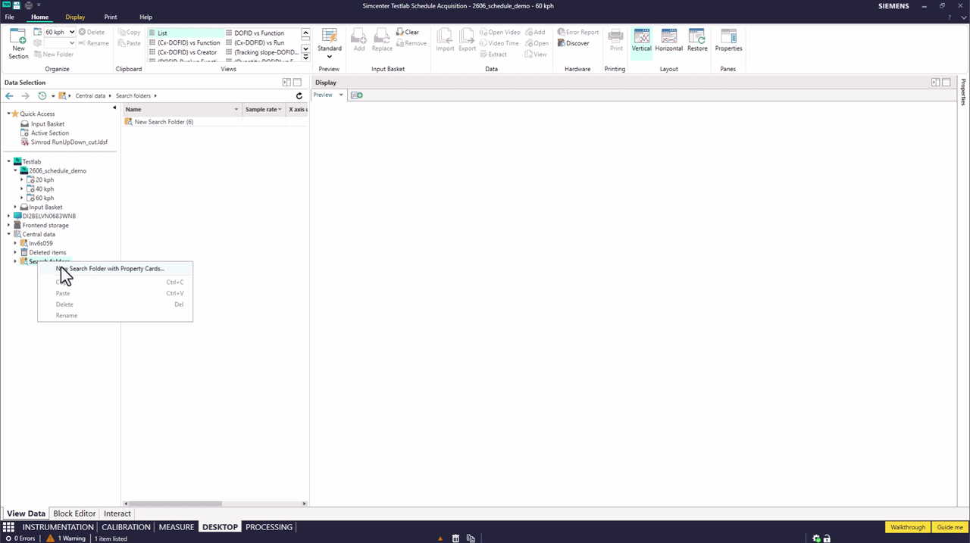Expand the Views gallery more arrow
Screen dimensions: 970x543
pyautogui.click(x=306, y=58)
